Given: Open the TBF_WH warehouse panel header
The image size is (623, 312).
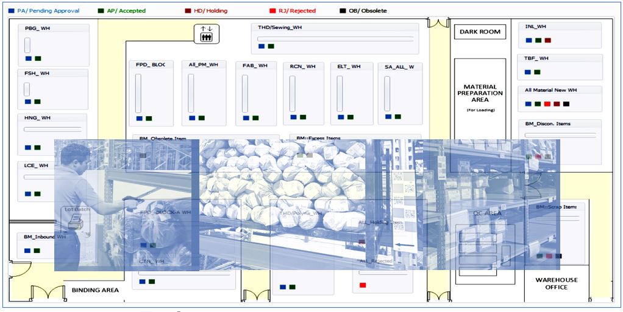Looking at the screenshot, I should tap(536, 58).
